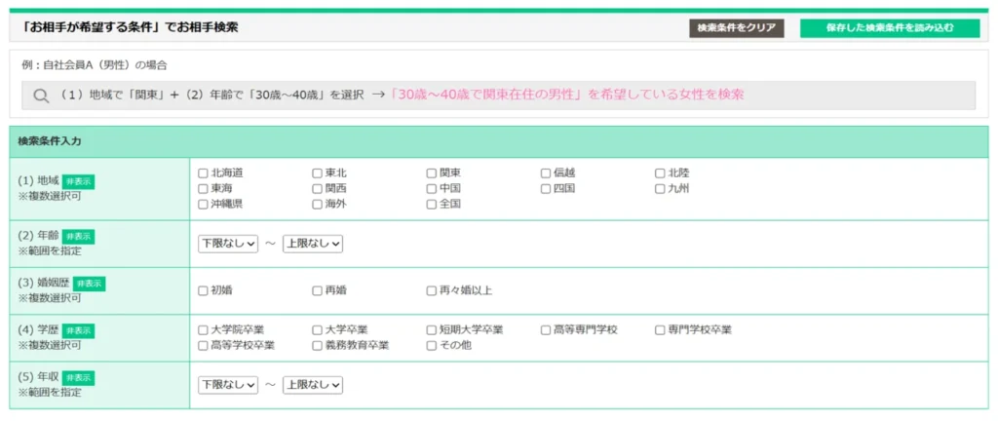Click the 「お相手が希望する条件」でお相手検索 title
998x421 pixels.
(129, 27)
